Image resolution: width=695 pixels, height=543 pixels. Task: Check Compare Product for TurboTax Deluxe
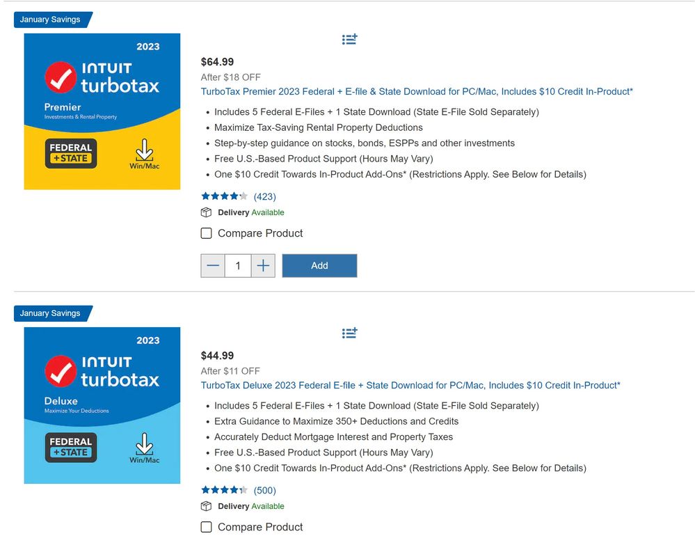pos(206,527)
